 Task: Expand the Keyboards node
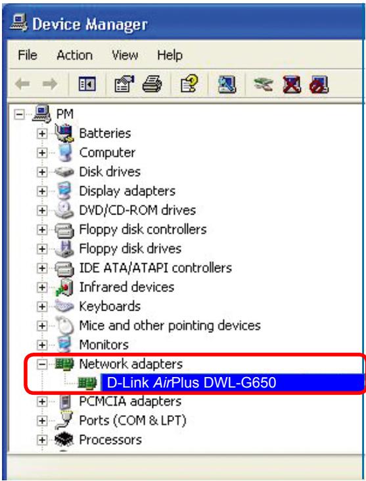coord(42,307)
